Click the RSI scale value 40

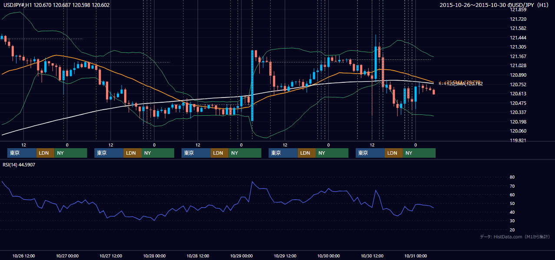512,212
